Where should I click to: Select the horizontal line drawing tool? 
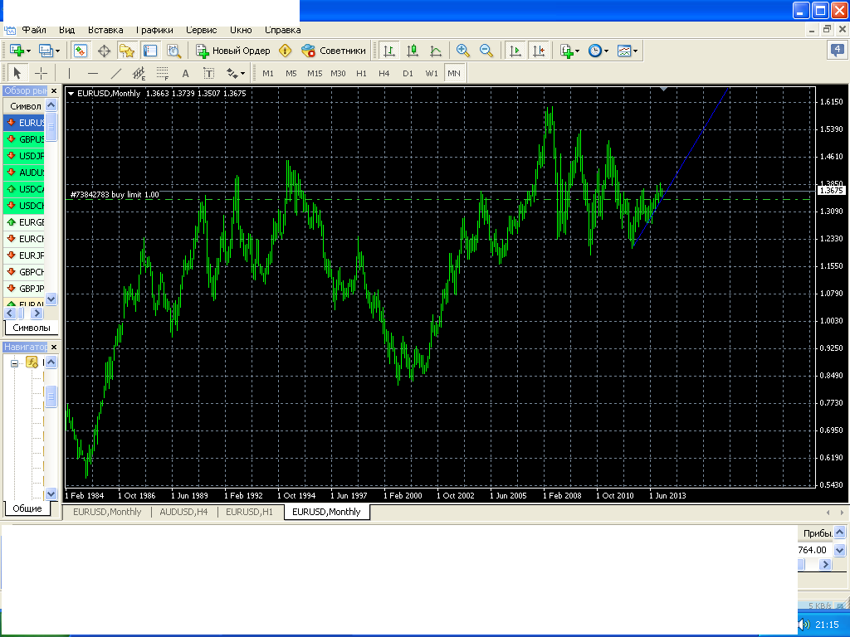click(x=93, y=73)
